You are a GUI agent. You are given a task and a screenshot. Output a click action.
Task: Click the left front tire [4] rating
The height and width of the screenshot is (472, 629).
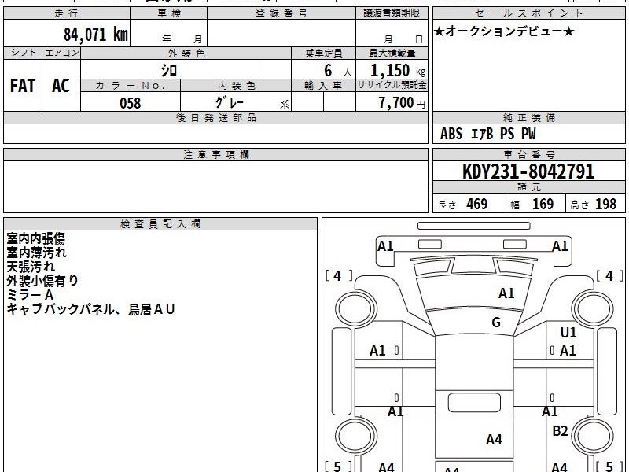pyautogui.click(x=338, y=276)
